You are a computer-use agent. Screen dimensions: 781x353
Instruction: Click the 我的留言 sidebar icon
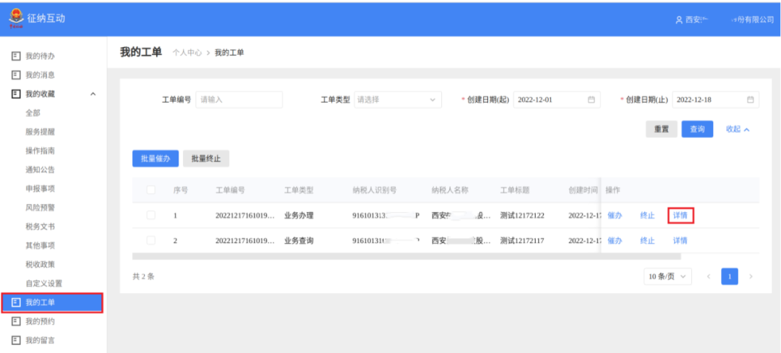coord(16,340)
